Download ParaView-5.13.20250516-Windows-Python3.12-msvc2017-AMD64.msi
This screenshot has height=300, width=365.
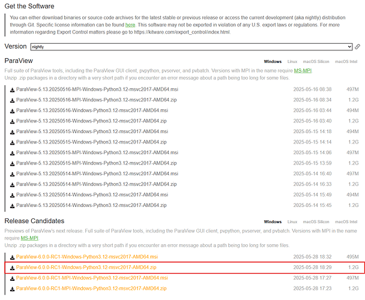[92, 110]
